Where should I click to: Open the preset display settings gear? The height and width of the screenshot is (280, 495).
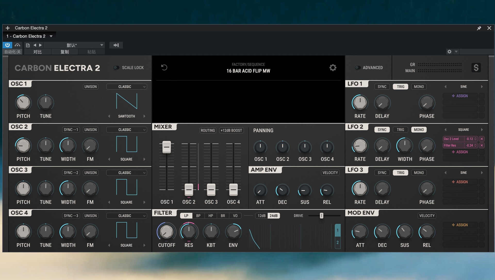[333, 68]
